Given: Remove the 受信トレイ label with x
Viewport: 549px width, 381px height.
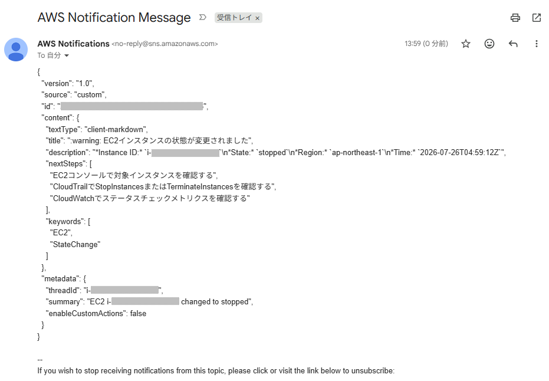Looking at the screenshot, I should pyautogui.click(x=257, y=18).
